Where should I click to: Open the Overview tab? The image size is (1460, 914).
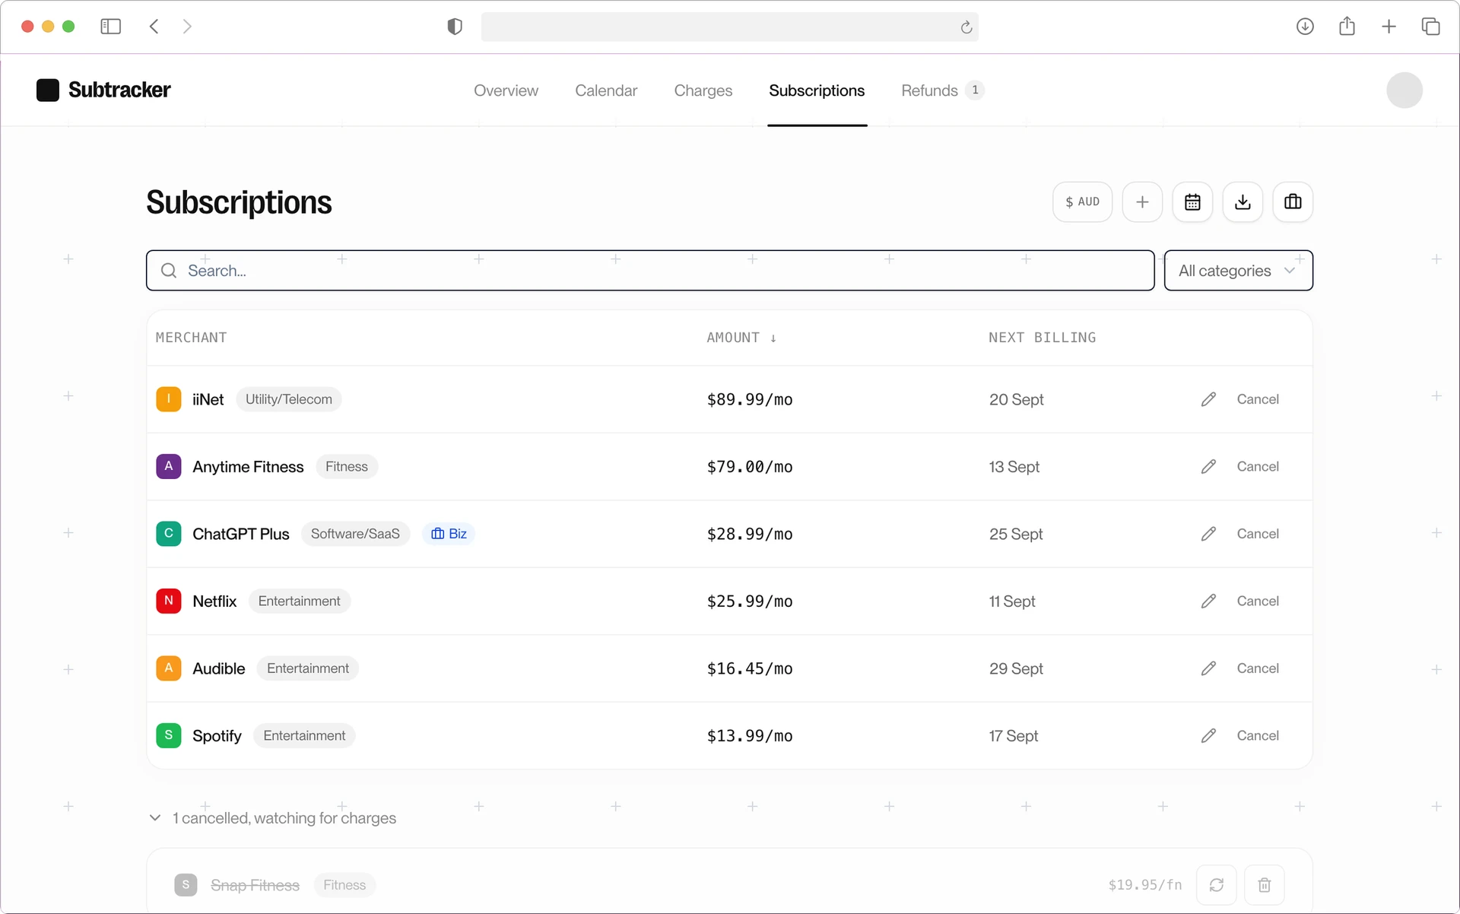coord(506,90)
